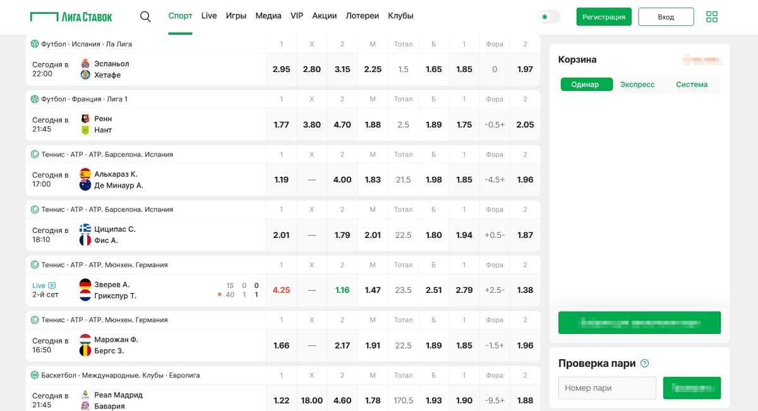Screen dimensions: 758x411
Task: Open Футбол · Испания · Ла Лига league link
Action: [87, 44]
